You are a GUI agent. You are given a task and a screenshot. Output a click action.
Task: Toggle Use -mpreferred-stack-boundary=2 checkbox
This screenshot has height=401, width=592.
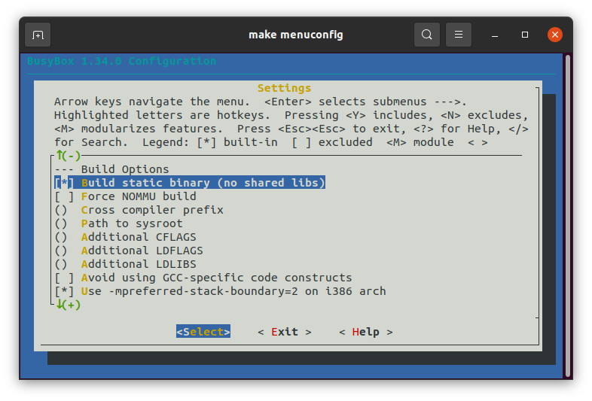coord(64,292)
